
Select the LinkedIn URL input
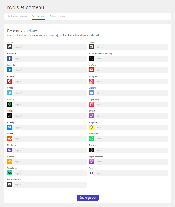(49, 70)
